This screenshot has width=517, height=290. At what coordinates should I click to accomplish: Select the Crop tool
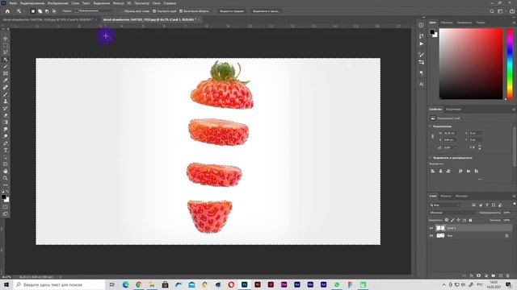click(6, 66)
